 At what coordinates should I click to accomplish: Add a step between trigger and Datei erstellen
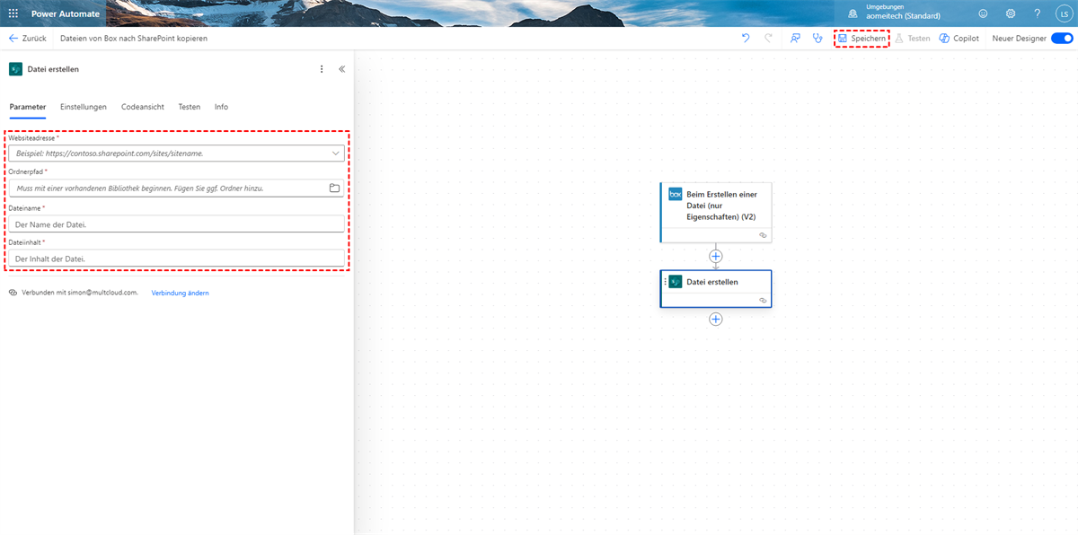(x=716, y=256)
